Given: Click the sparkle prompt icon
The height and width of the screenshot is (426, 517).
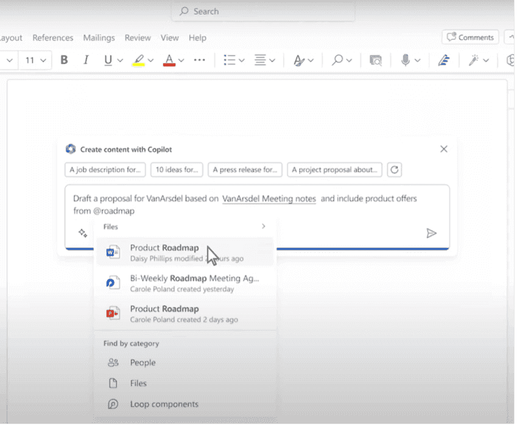Looking at the screenshot, I should pyautogui.click(x=83, y=233).
